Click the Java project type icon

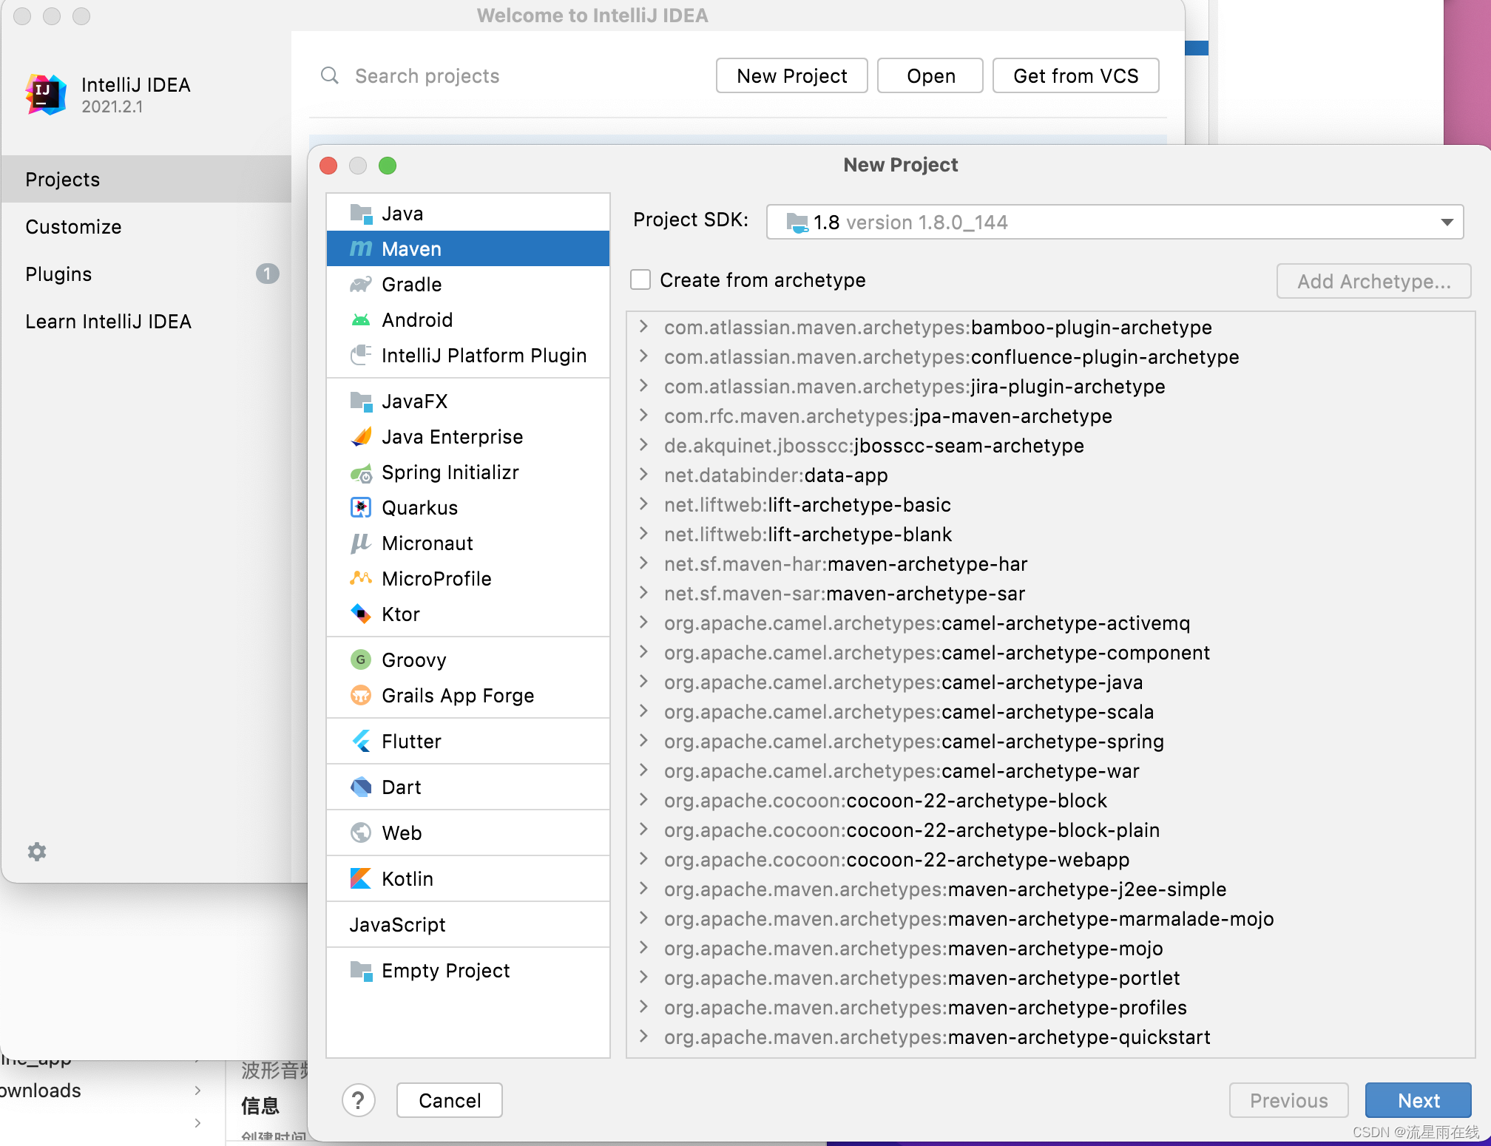361,214
